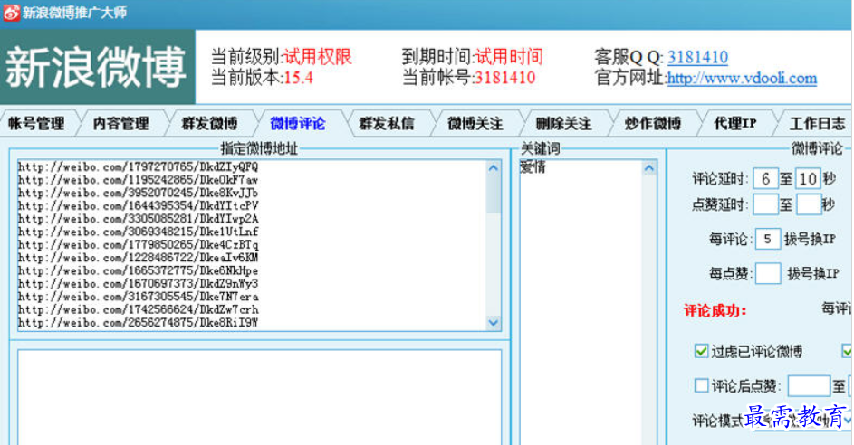
Task: Select URL row ending Dke8RiI9W
Action: tap(138, 323)
